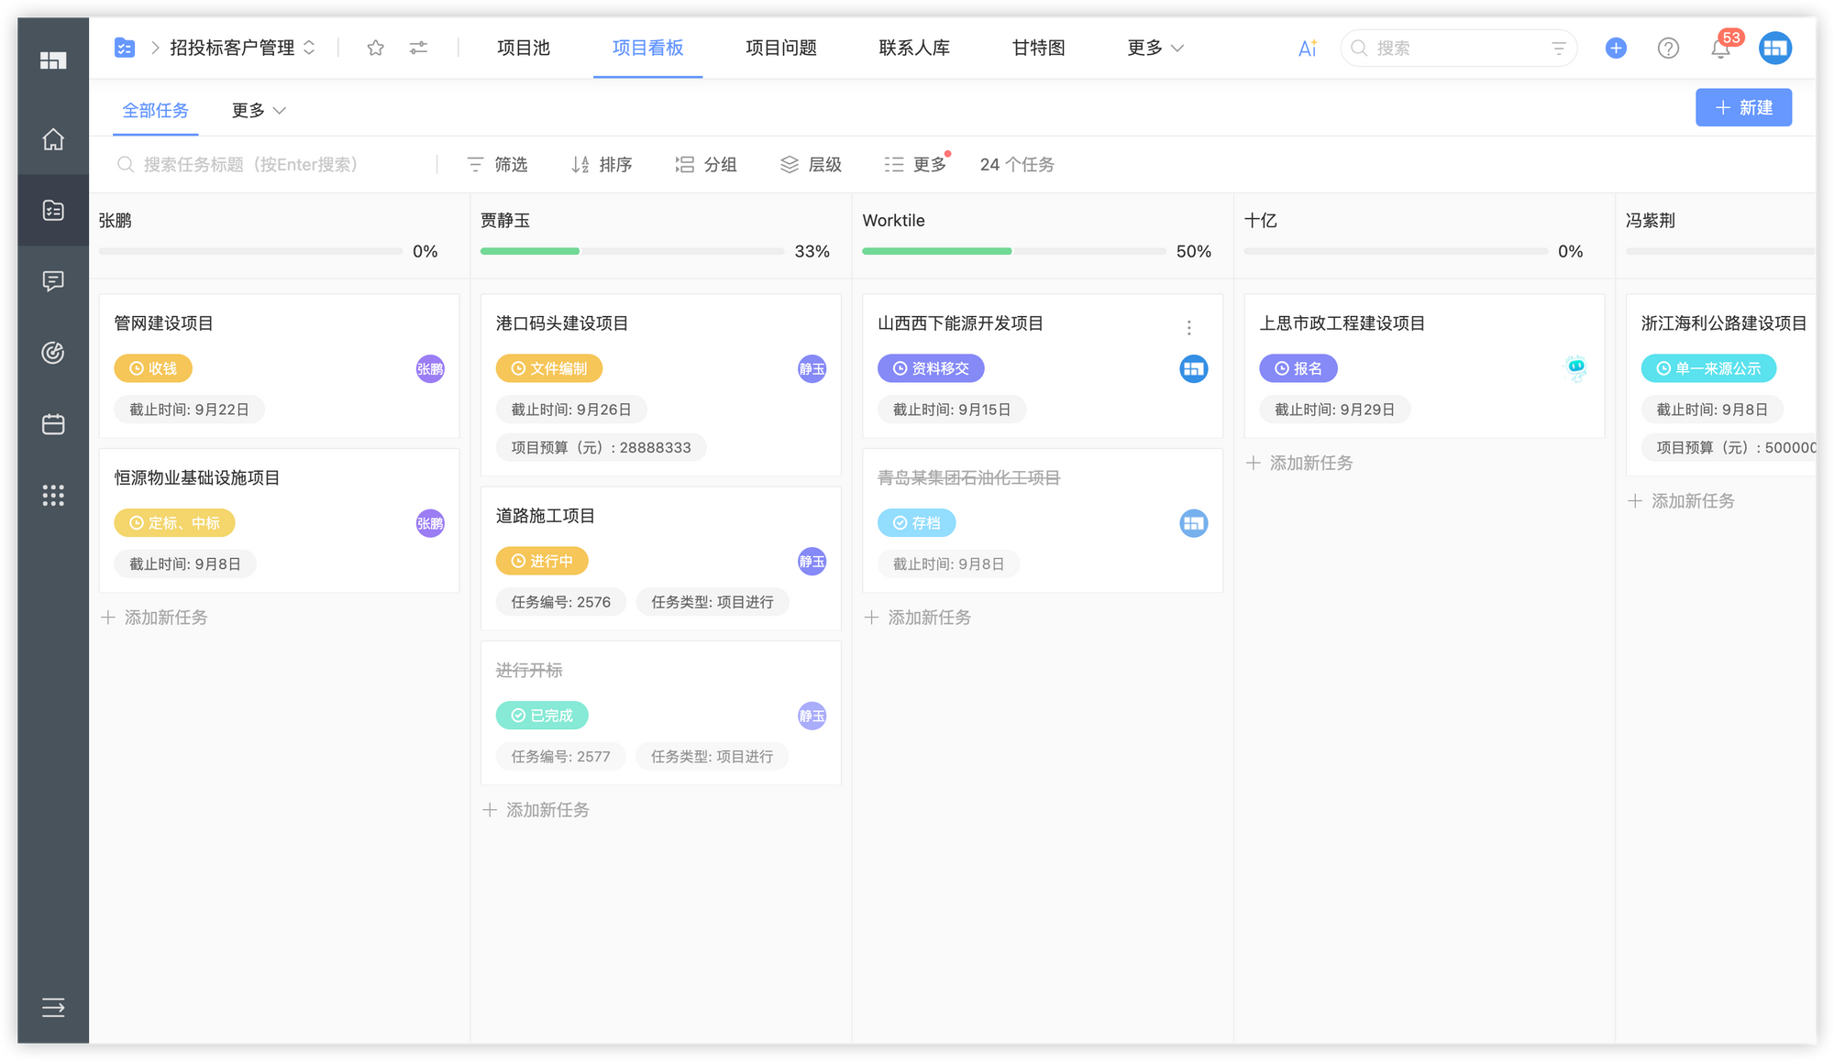Image resolution: width=1834 pixels, height=1061 pixels.
Task: Click the star icon to favorite the project
Action: click(375, 48)
